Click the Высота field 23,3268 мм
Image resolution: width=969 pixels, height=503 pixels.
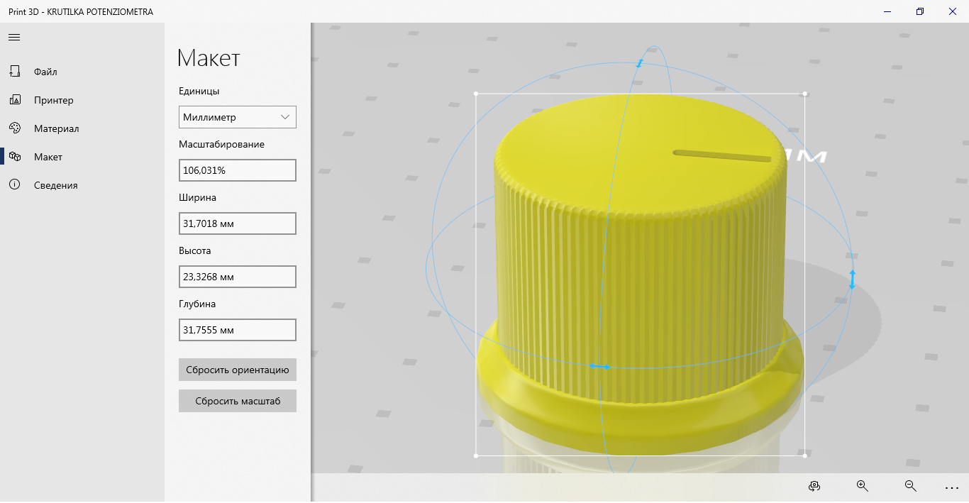click(x=238, y=277)
